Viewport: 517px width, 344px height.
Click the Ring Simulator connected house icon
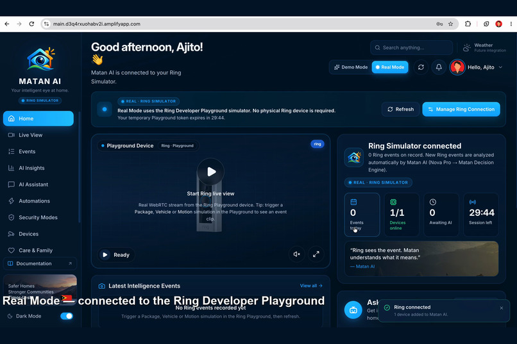[x=354, y=158]
